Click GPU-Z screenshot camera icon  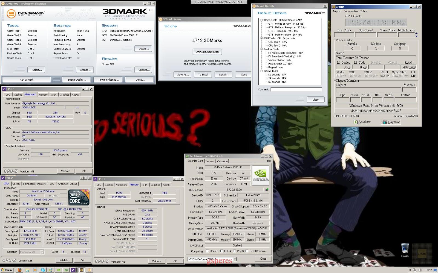[x=269, y=161]
